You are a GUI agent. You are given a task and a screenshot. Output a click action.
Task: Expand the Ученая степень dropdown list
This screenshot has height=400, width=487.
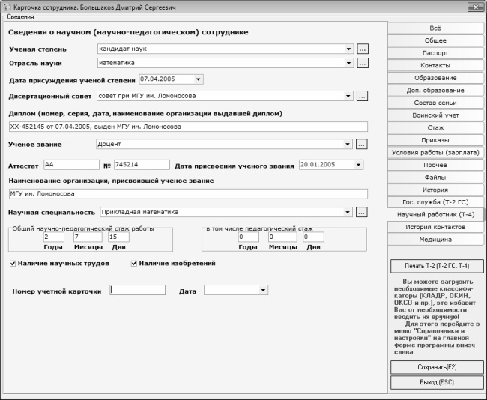coord(348,49)
